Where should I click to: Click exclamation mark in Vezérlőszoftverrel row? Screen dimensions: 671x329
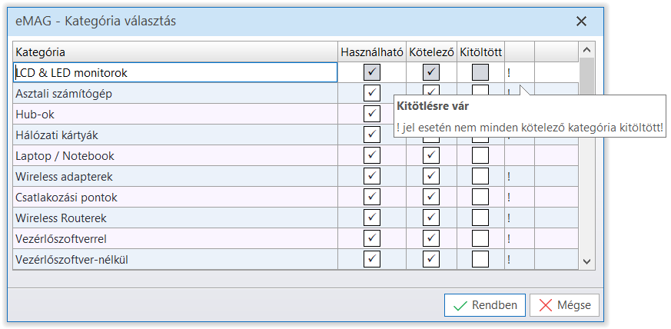[509, 239]
